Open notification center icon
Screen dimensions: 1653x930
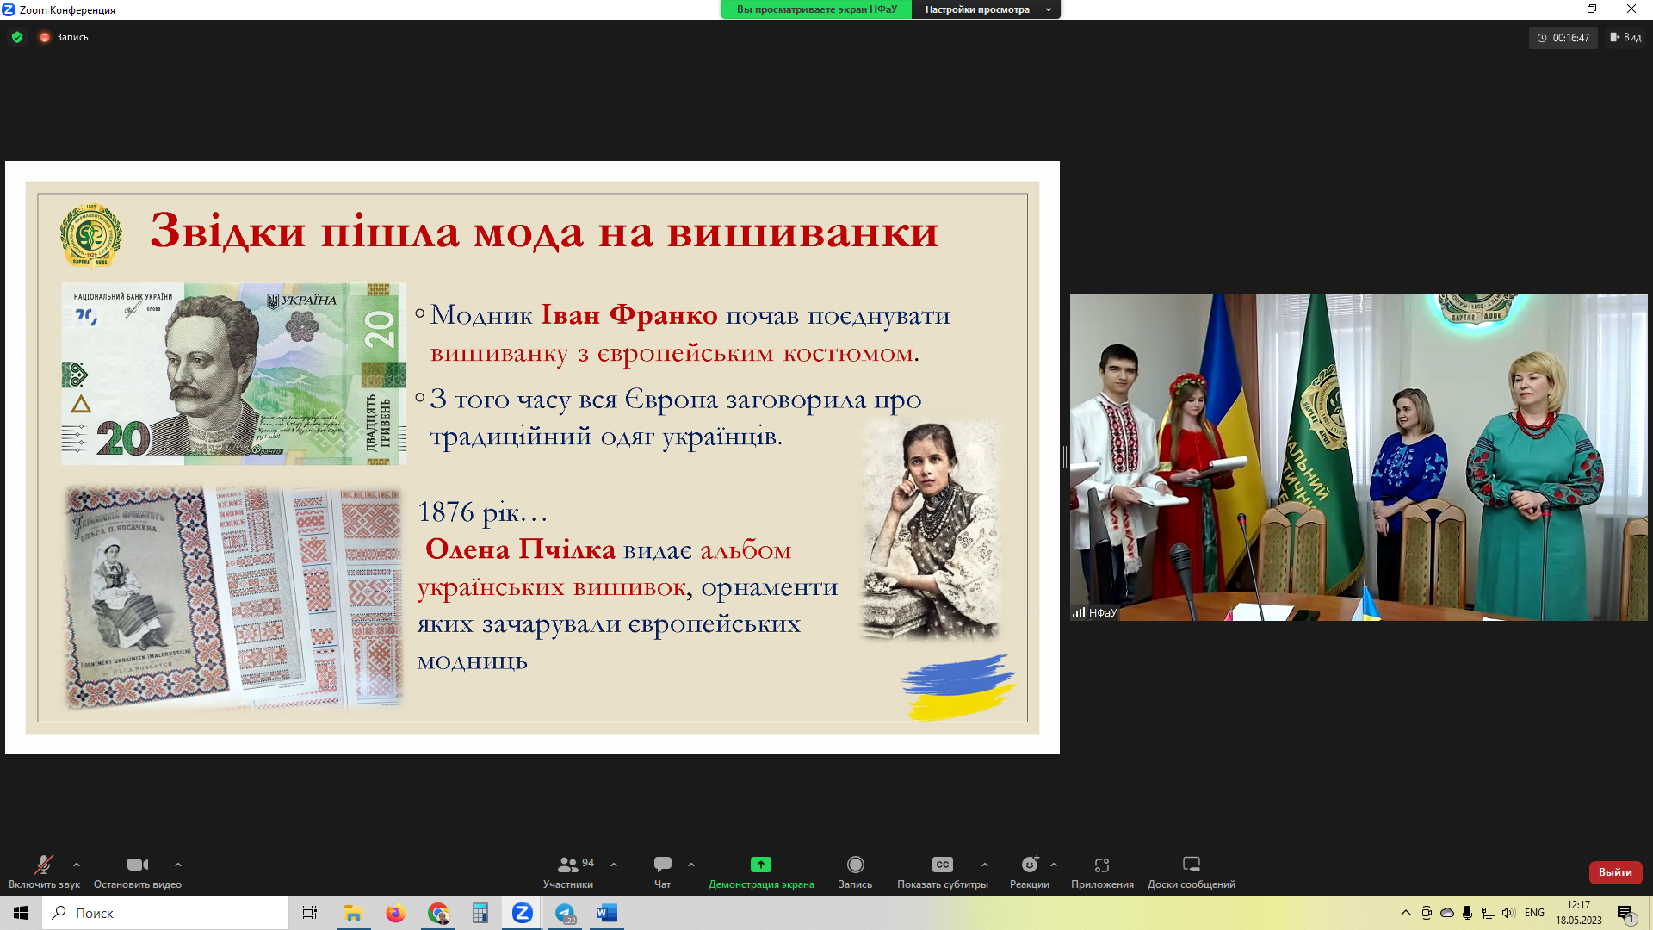point(1626,913)
